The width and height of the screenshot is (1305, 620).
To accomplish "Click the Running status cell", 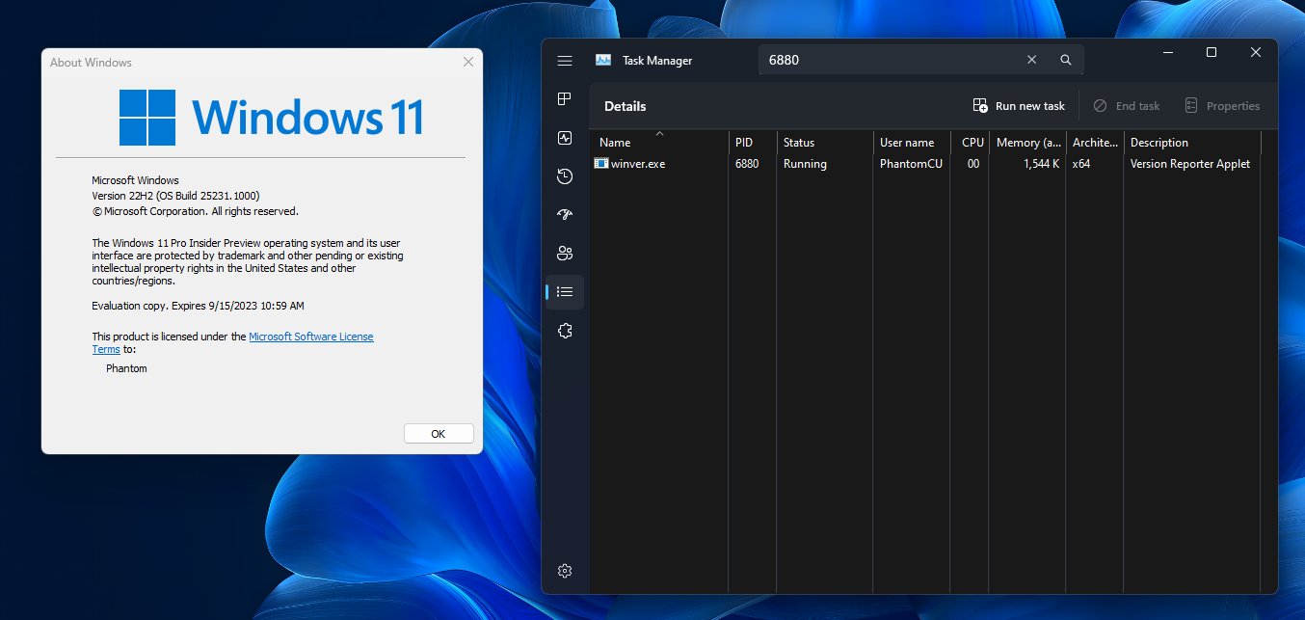I will [805, 164].
